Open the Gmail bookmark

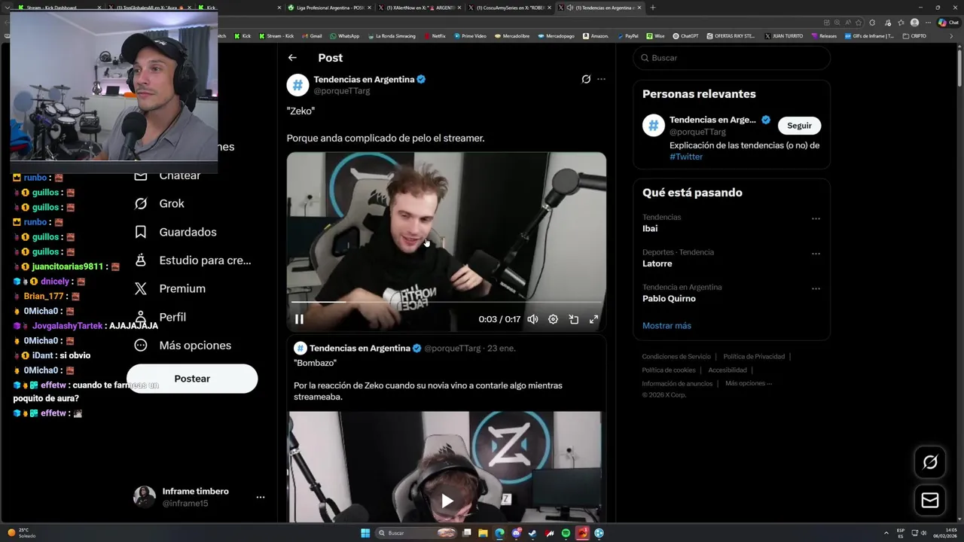tap(312, 36)
